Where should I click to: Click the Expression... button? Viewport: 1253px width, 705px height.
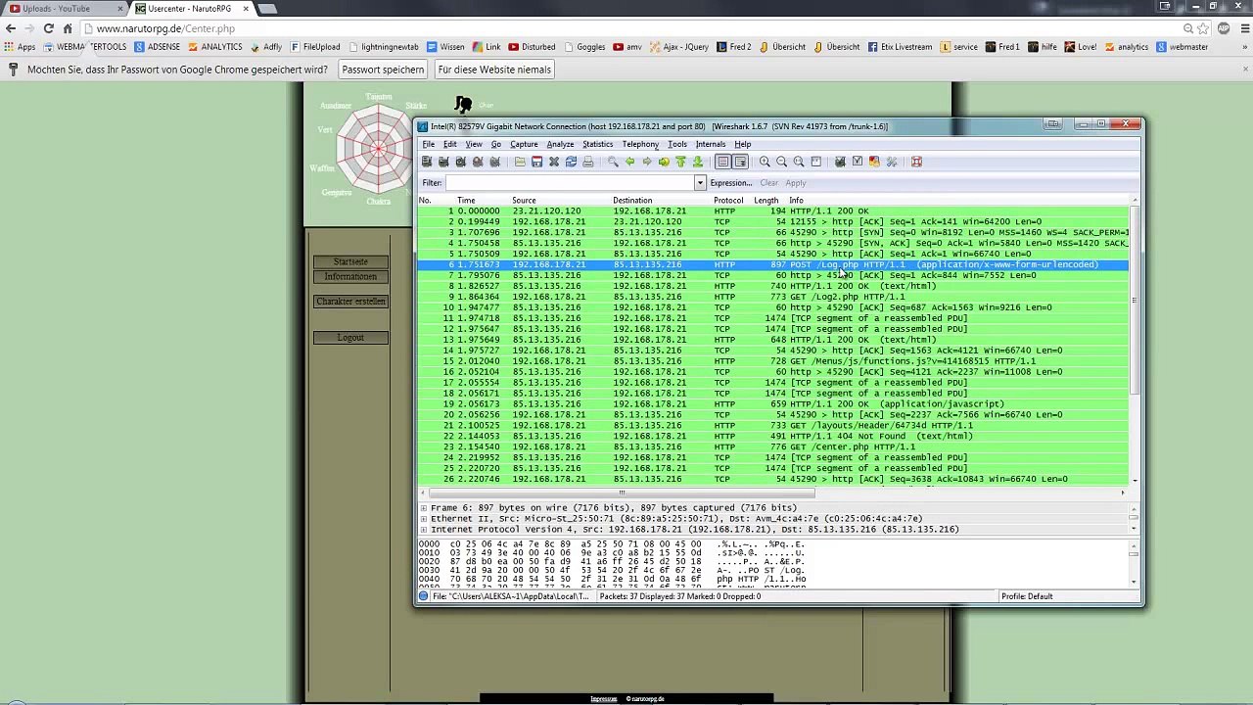731,183
